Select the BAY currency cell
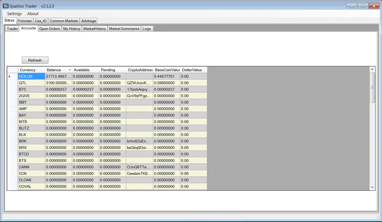This screenshot has height=222, width=382. tap(31, 115)
